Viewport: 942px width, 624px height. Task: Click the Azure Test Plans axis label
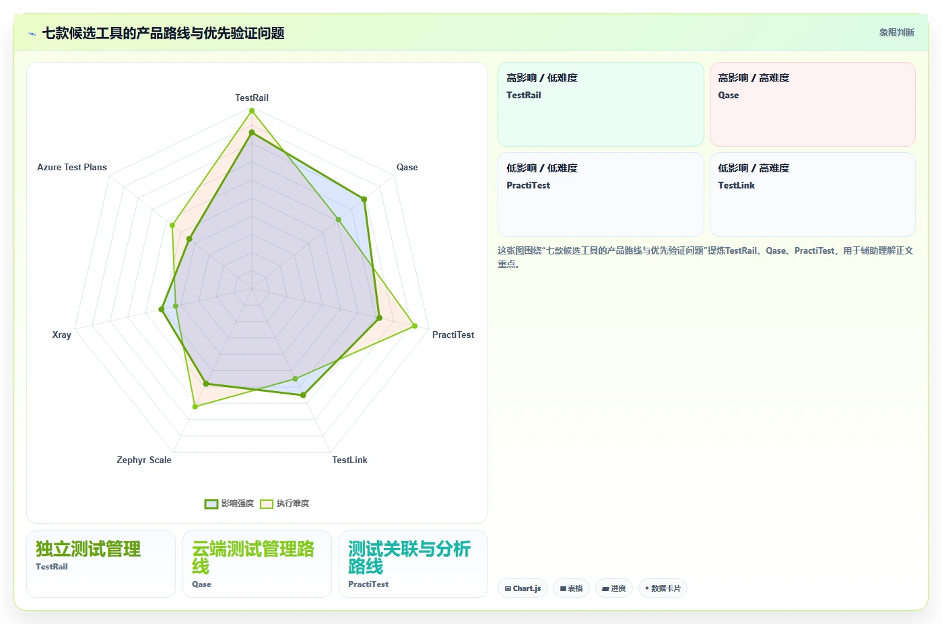tap(72, 167)
